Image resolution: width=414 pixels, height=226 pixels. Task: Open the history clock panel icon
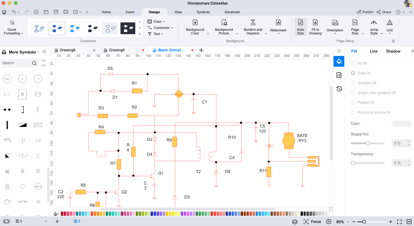(339, 89)
